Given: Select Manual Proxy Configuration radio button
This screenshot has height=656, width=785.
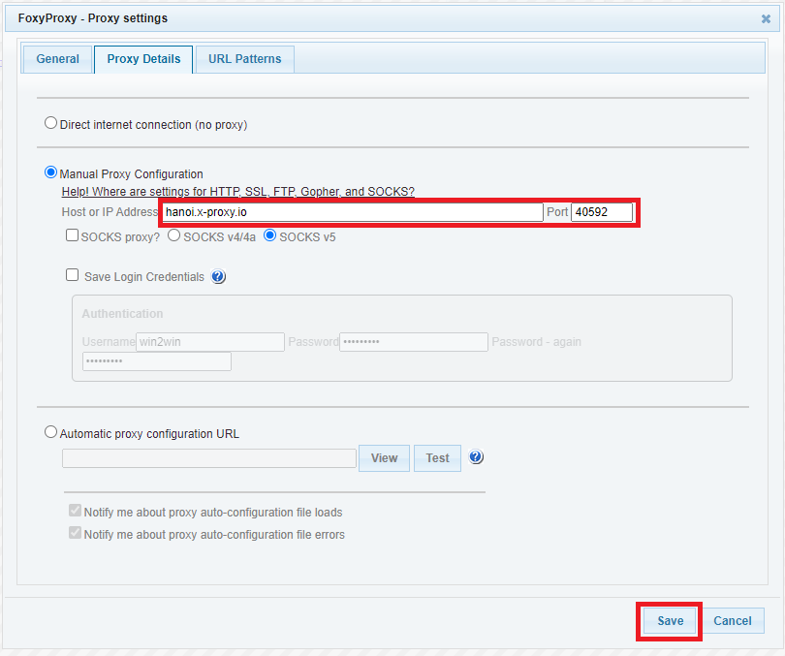Looking at the screenshot, I should 50,172.
